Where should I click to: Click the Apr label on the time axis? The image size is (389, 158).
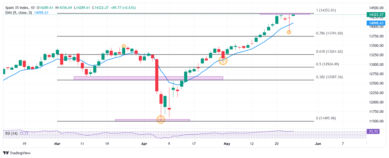pyautogui.click(x=144, y=144)
